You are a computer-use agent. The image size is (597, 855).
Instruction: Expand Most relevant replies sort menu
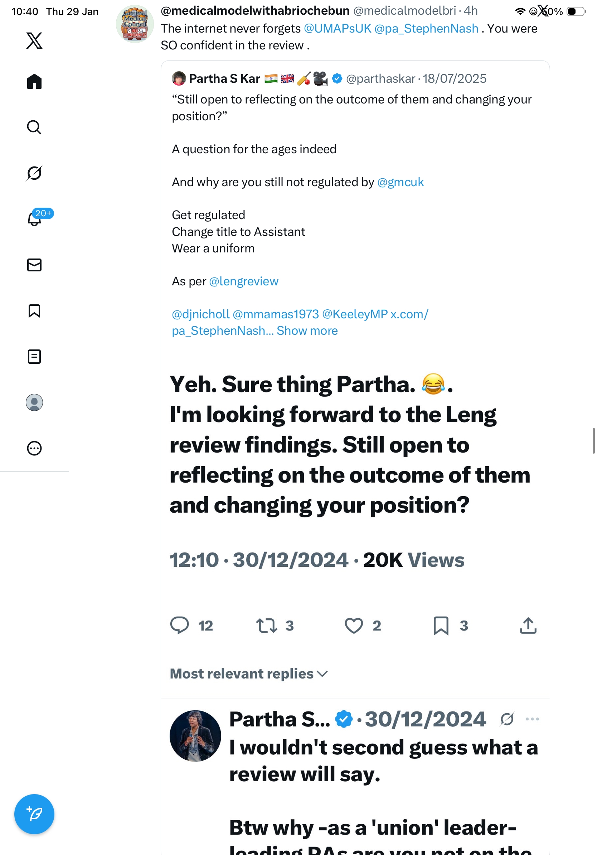click(249, 673)
